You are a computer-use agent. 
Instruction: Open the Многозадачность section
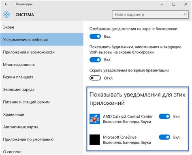(x=42, y=65)
